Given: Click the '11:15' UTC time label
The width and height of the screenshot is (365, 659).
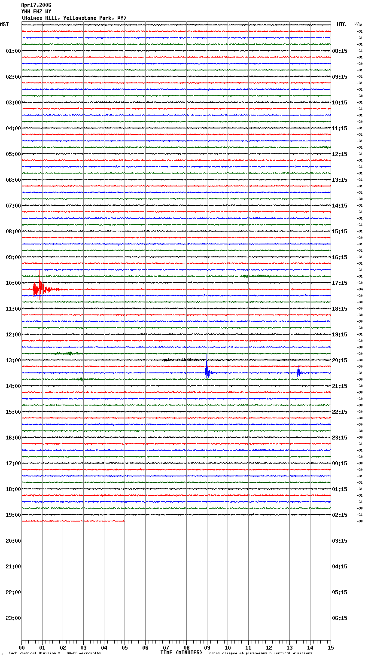Looking at the screenshot, I should (x=340, y=128).
